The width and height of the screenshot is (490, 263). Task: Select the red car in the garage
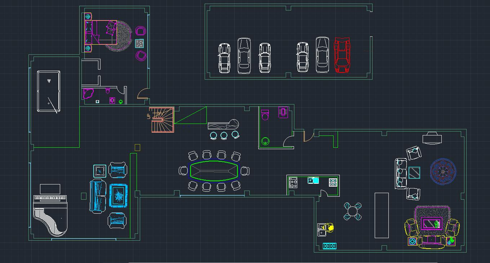(x=342, y=55)
